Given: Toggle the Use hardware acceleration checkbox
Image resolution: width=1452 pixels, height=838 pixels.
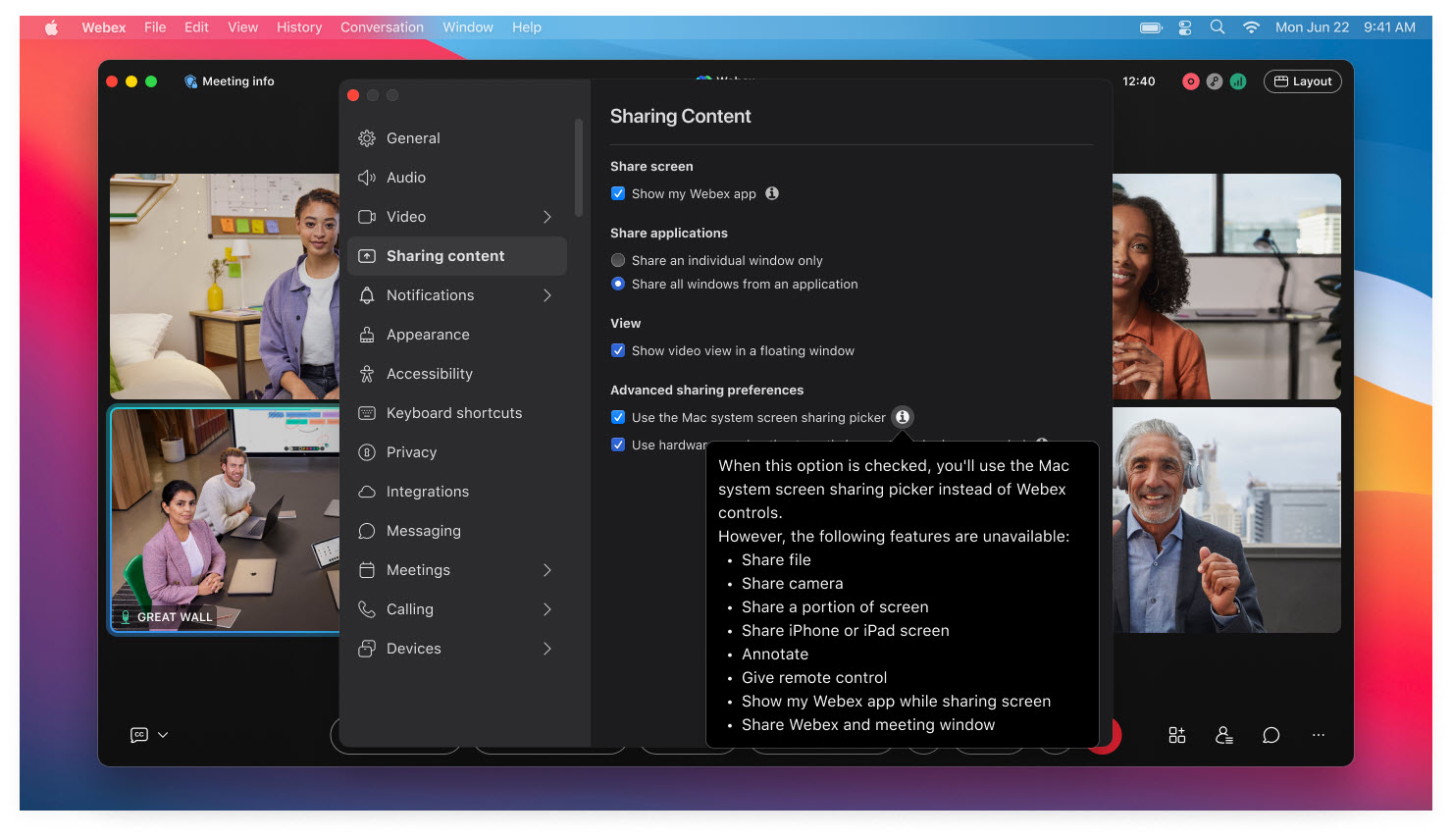Looking at the screenshot, I should (x=618, y=445).
